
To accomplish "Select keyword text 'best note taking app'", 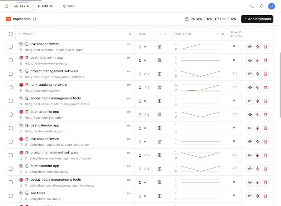I will point(47,58).
